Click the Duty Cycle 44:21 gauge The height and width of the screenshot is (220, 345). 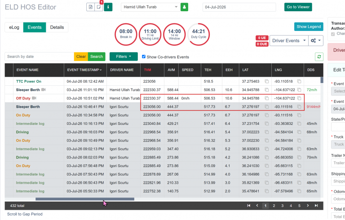coord(199,34)
